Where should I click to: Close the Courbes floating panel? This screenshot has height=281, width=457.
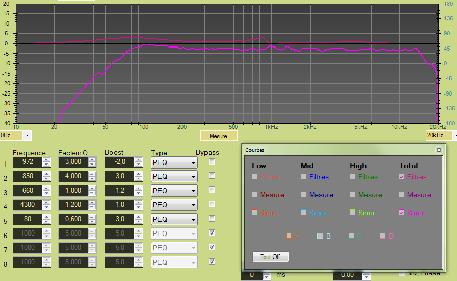439,150
